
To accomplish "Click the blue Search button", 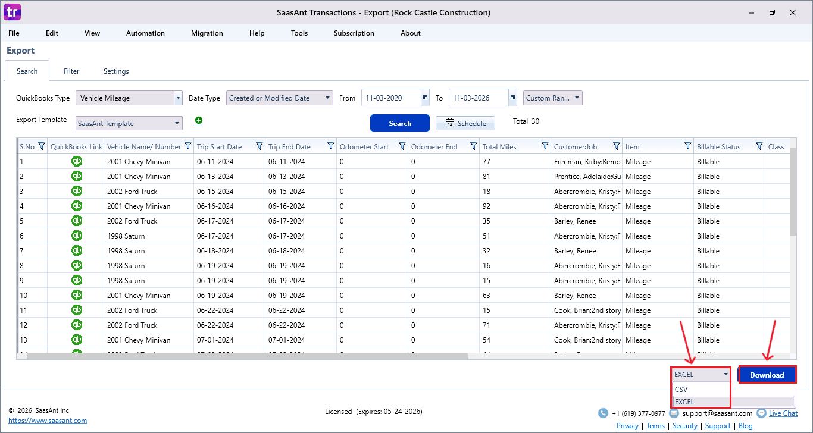I will (x=400, y=123).
